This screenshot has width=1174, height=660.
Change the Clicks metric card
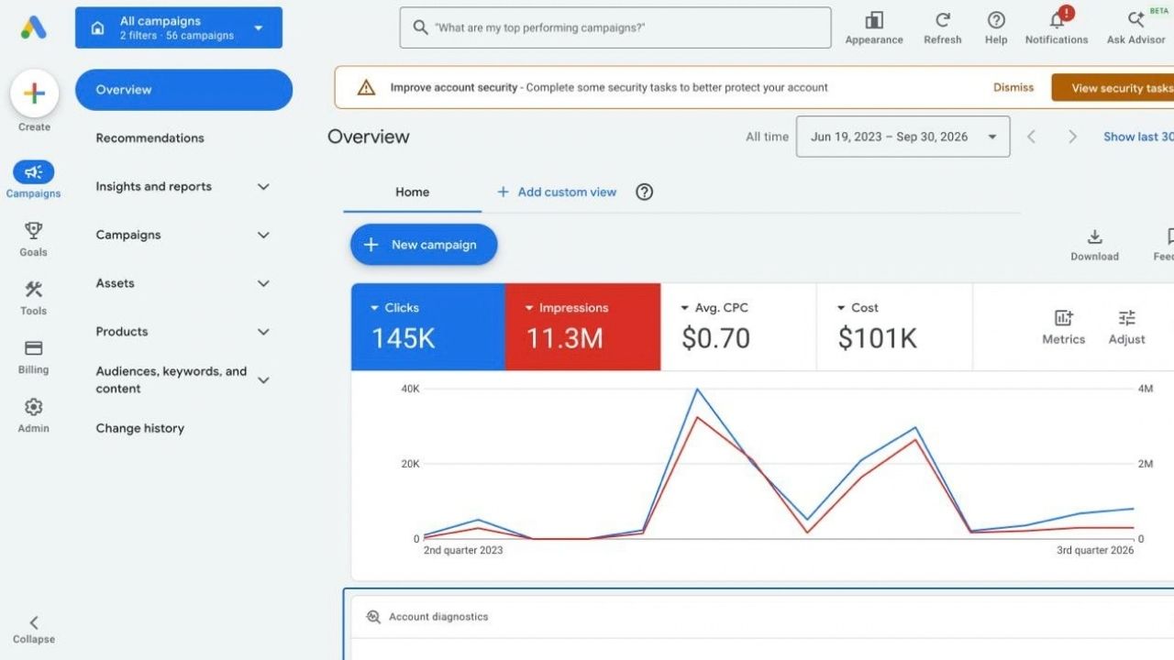[x=427, y=327]
